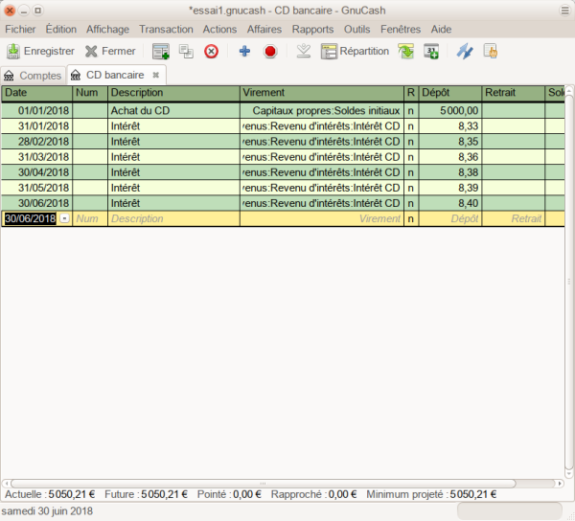Click the blue plus add icon

point(244,51)
